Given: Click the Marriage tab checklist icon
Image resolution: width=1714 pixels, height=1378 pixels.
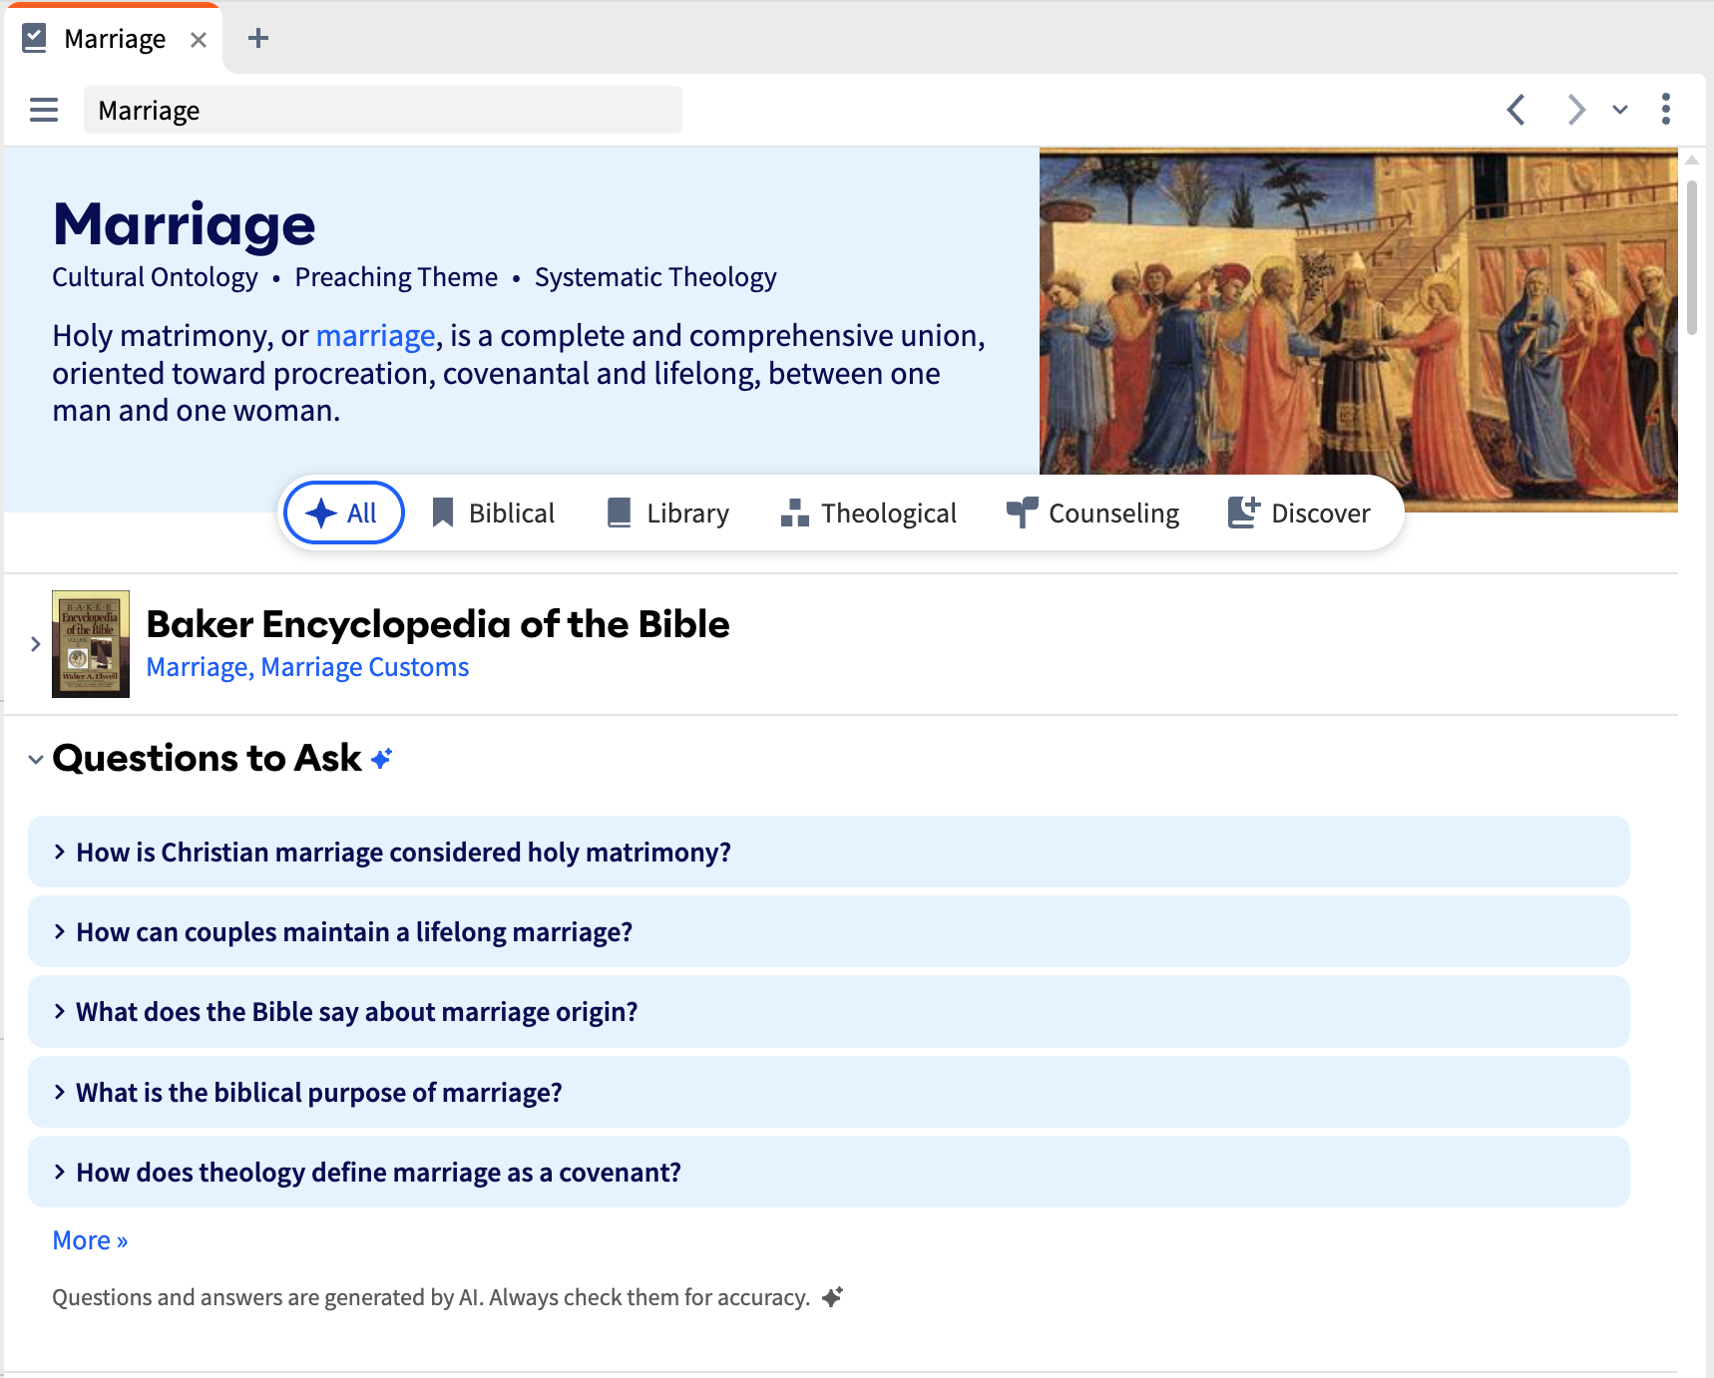Looking at the screenshot, I should tap(35, 39).
